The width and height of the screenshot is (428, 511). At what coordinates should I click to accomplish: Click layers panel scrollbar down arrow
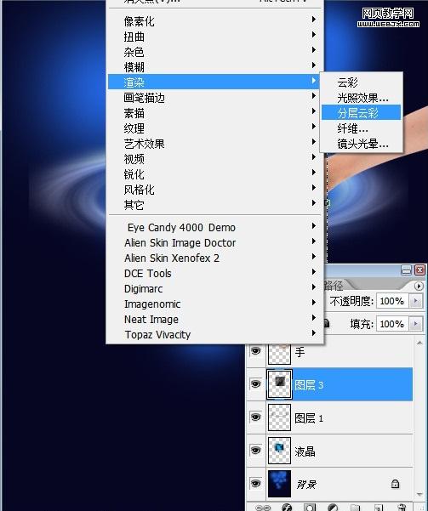tap(419, 494)
